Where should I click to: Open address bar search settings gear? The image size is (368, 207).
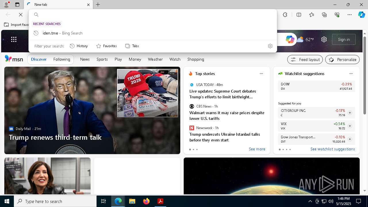270,46
